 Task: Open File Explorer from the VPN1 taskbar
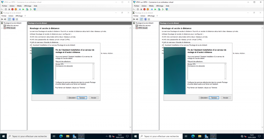tap(200, 136)
